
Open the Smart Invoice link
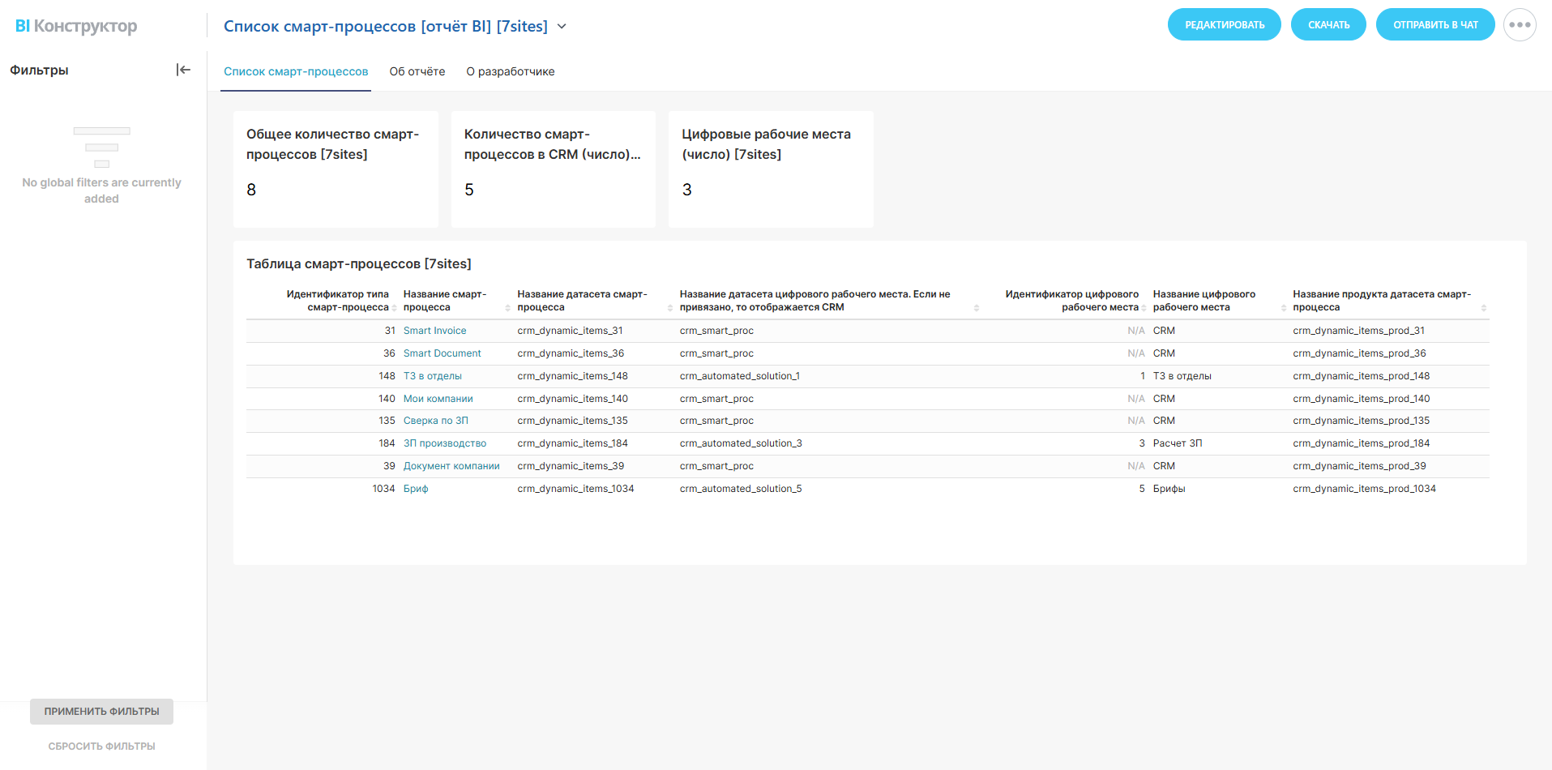pyautogui.click(x=434, y=331)
